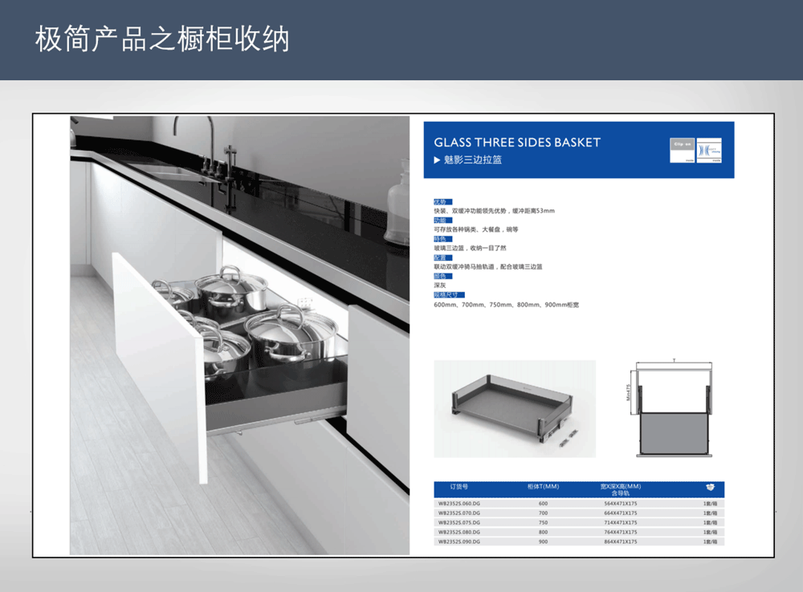Click dimension 714X471X175

620,522
